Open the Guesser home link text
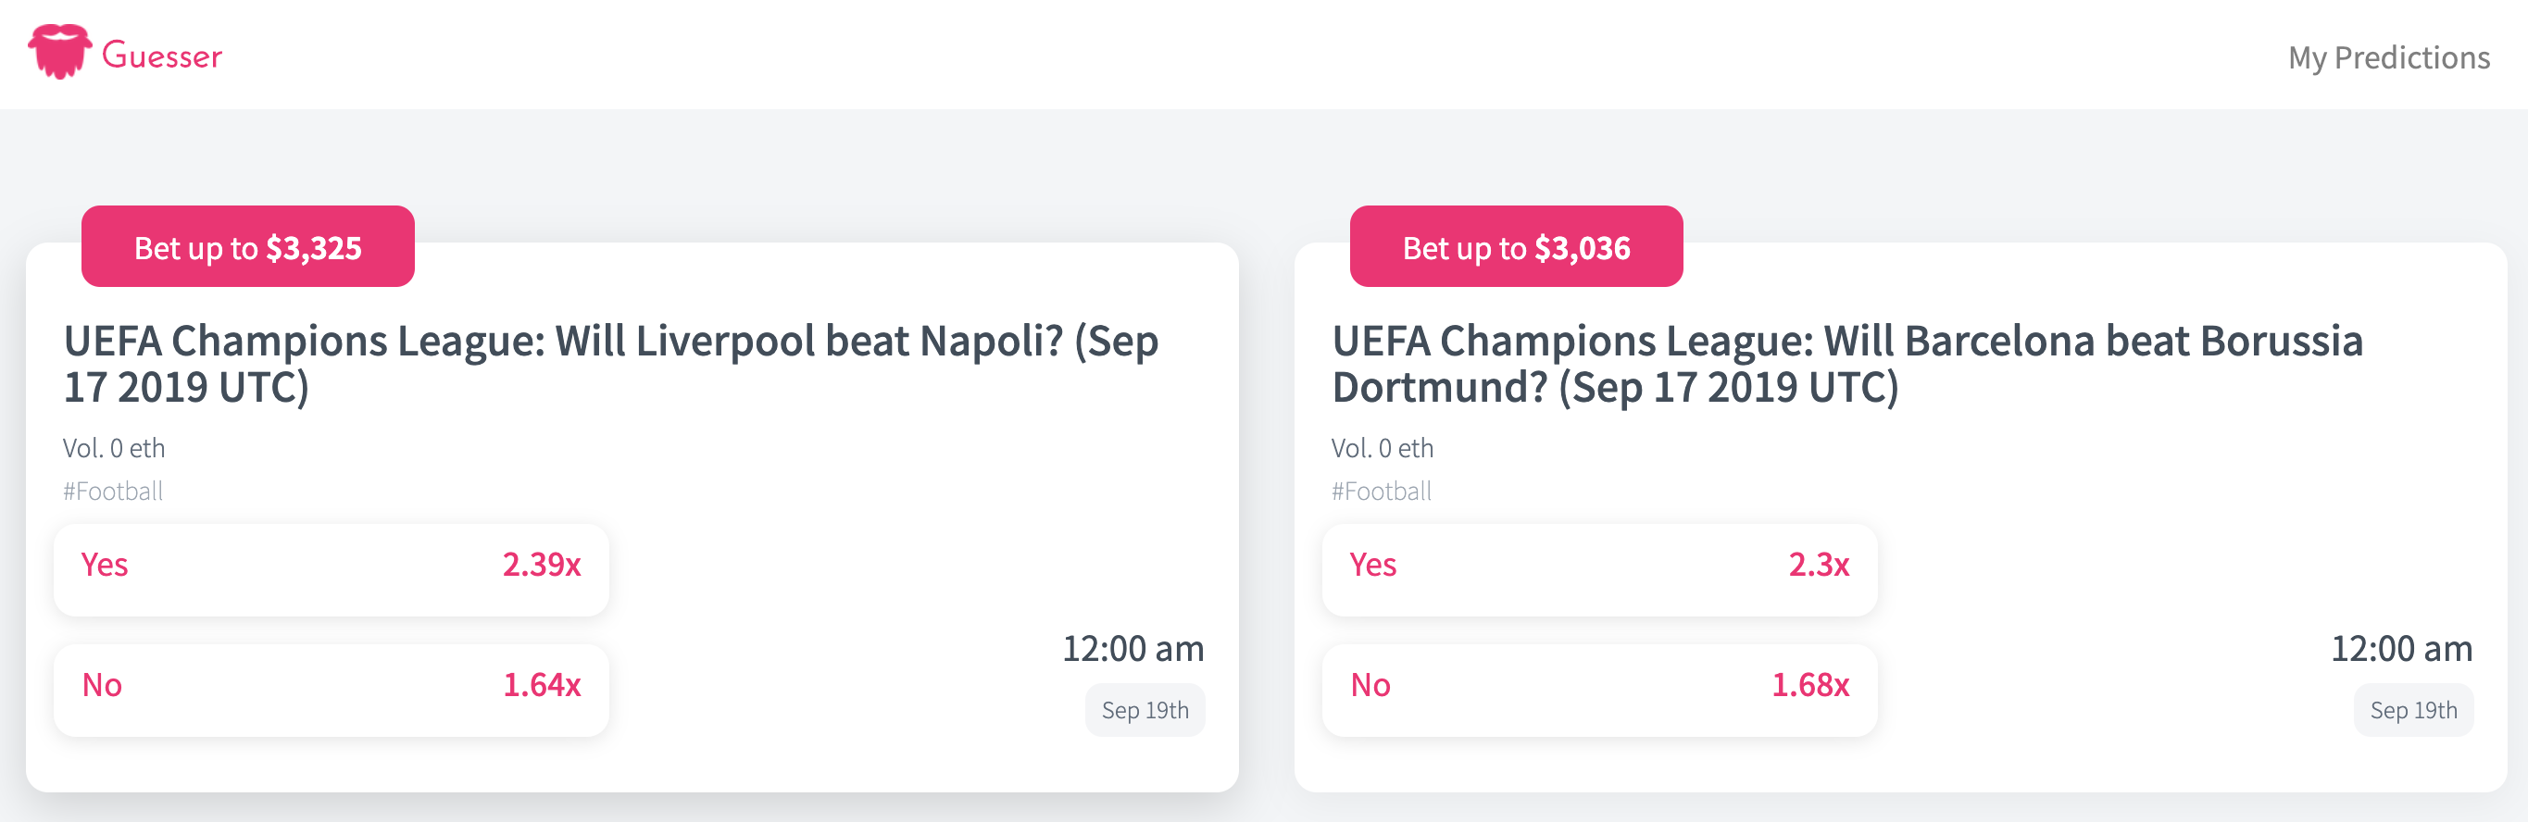This screenshot has height=822, width=2528. coord(162,56)
